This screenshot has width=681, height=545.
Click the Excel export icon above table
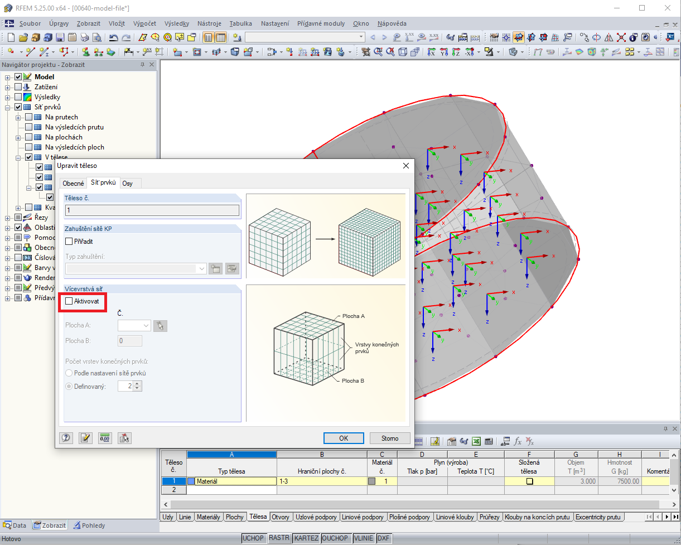(x=476, y=441)
